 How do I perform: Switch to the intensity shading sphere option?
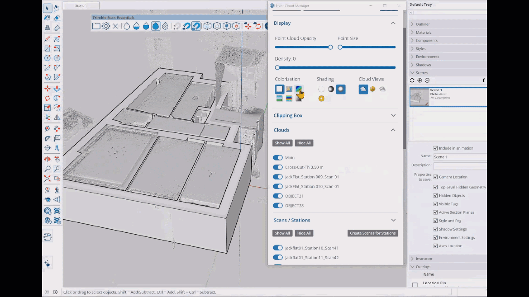331,89
